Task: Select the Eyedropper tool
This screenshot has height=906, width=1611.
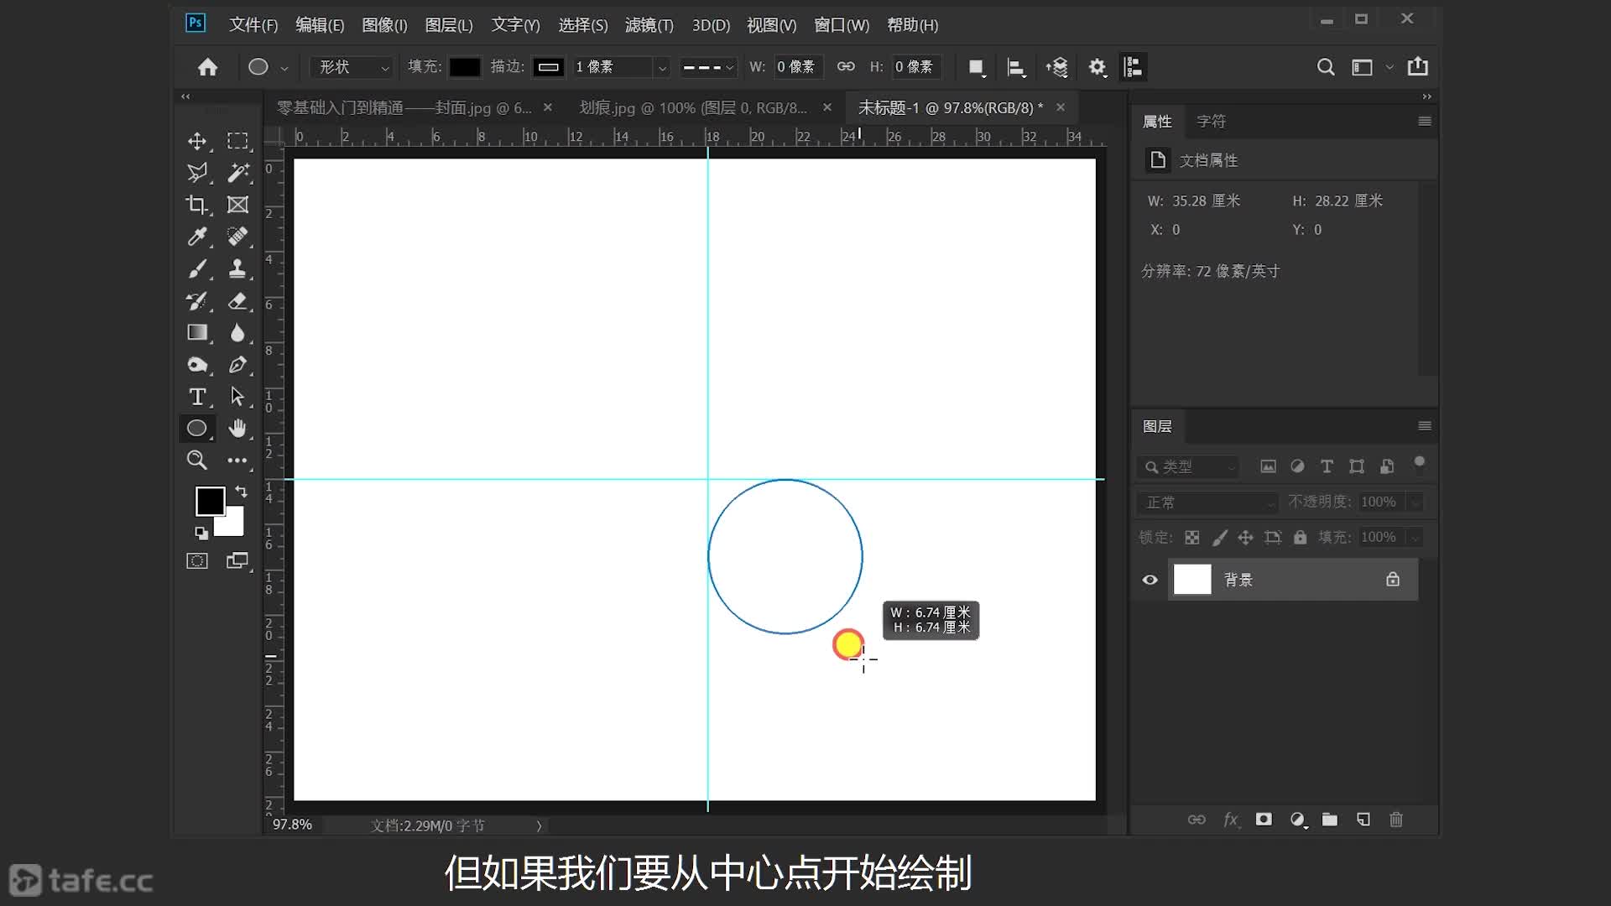Action: pos(197,237)
